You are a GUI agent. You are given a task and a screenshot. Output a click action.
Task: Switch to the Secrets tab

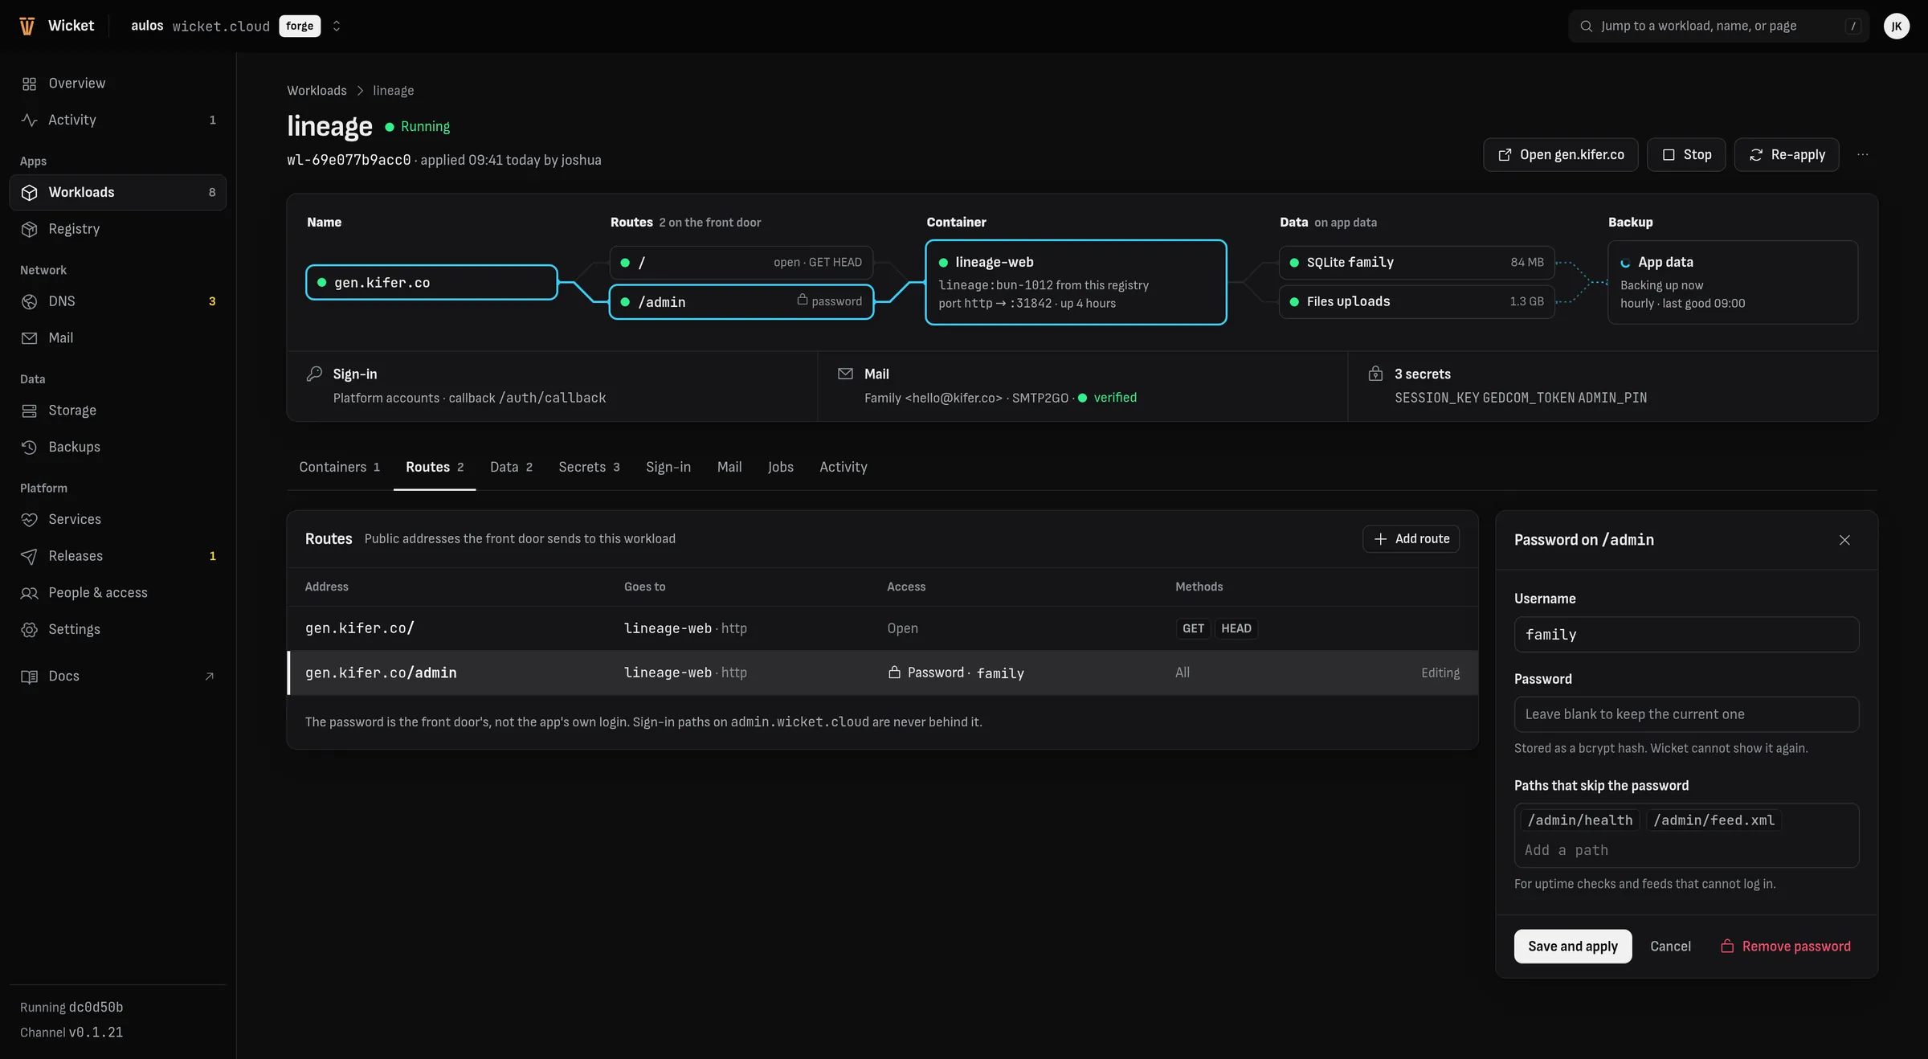click(589, 467)
